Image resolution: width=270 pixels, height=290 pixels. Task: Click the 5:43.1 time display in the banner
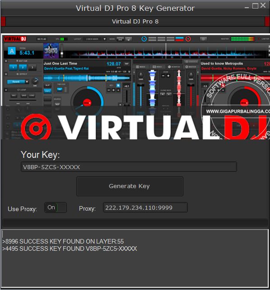[27, 53]
